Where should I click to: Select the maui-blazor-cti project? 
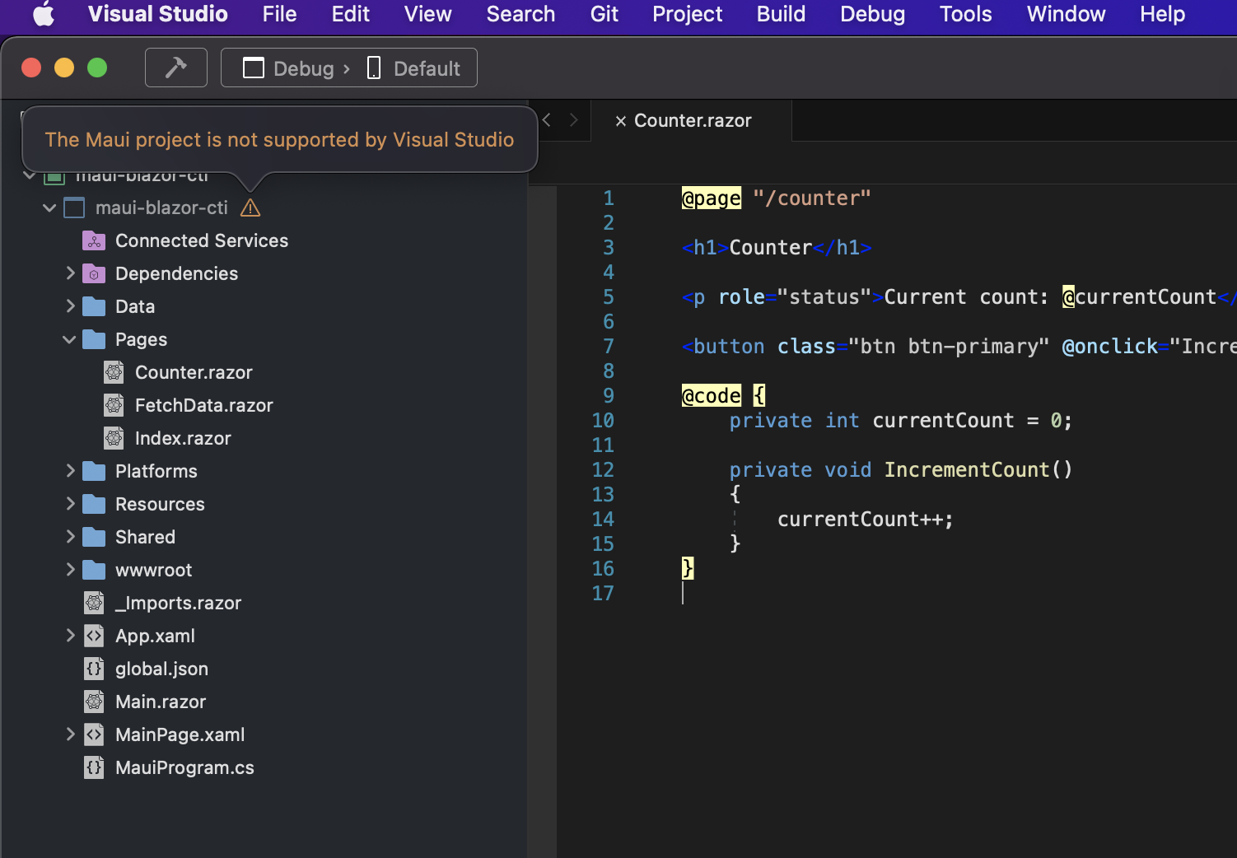[161, 208]
